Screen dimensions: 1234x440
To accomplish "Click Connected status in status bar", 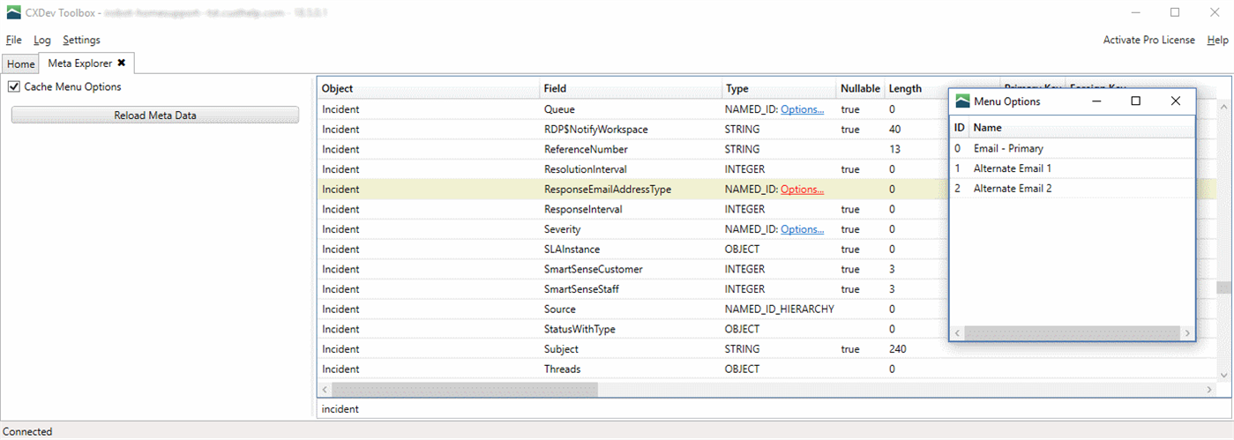I will click(x=27, y=431).
